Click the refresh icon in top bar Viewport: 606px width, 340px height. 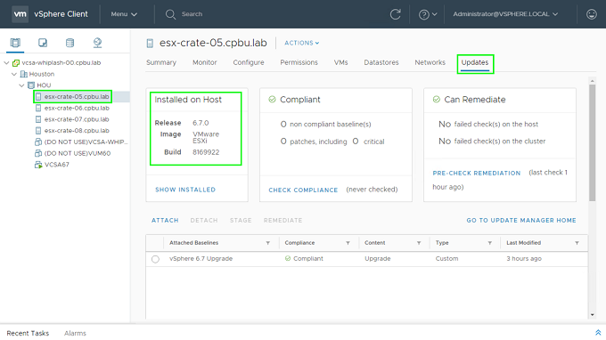pyautogui.click(x=395, y=14)
